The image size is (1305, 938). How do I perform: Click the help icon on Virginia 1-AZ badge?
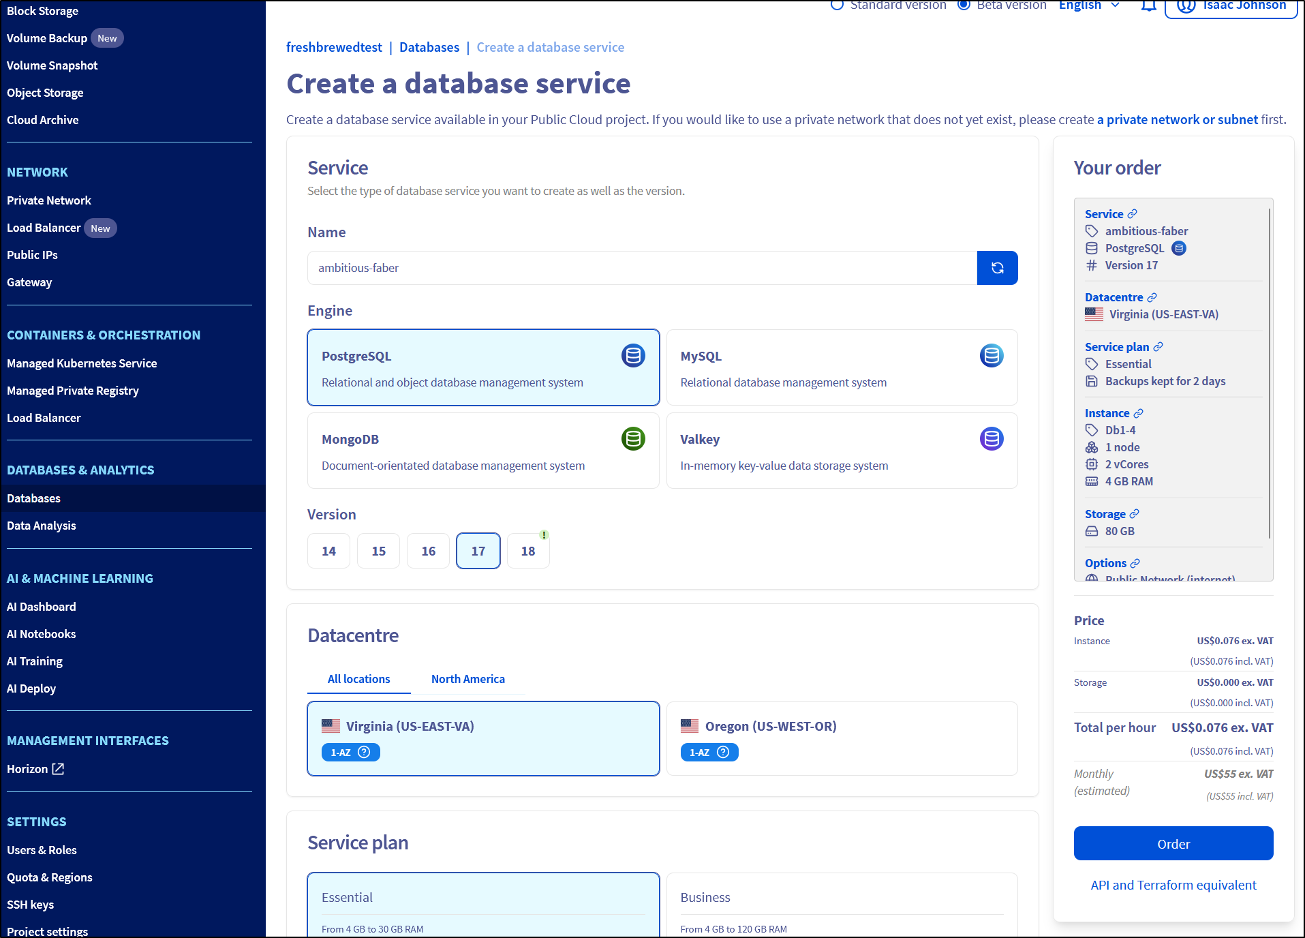pos(364,752)
